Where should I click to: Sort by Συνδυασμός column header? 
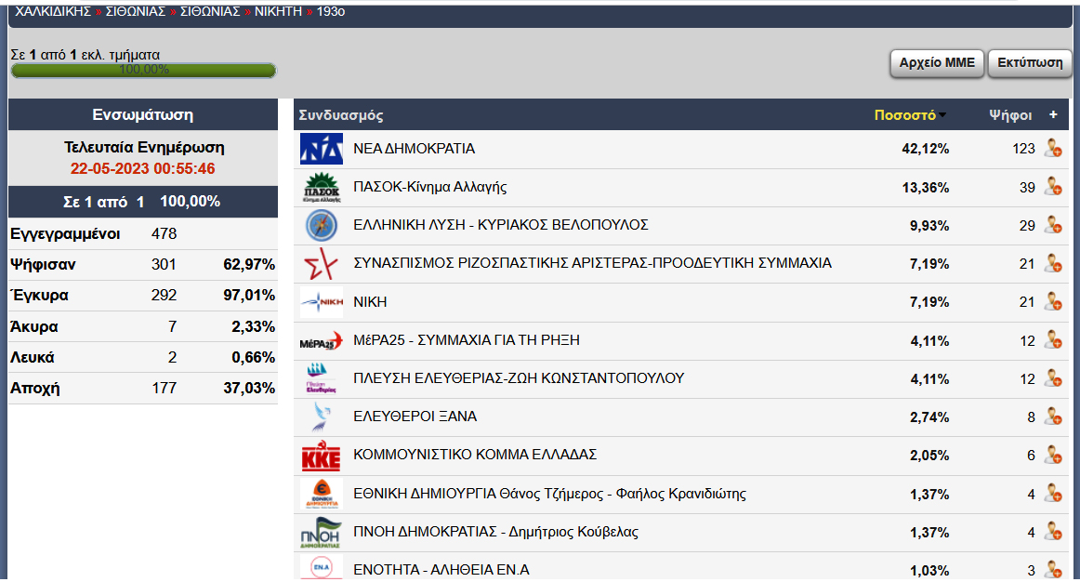(x=341, y=115)
